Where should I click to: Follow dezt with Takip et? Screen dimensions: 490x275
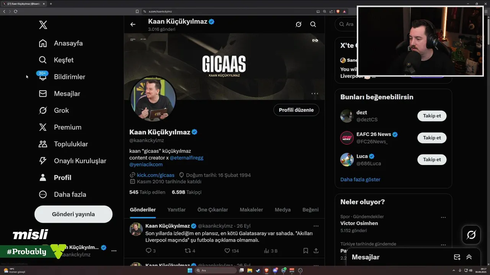[x=432, y=116]
